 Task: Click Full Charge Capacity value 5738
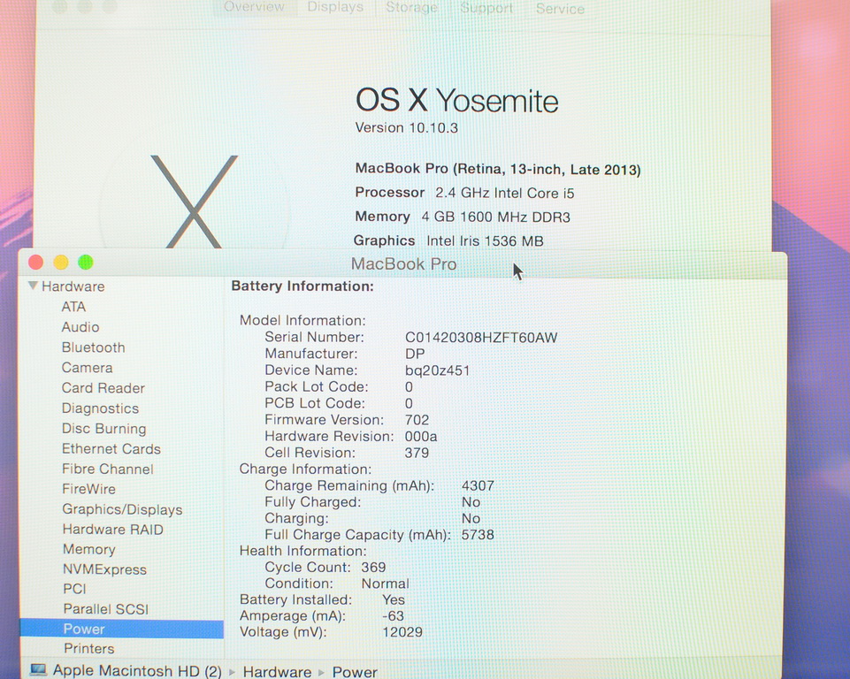pos(478,535)
